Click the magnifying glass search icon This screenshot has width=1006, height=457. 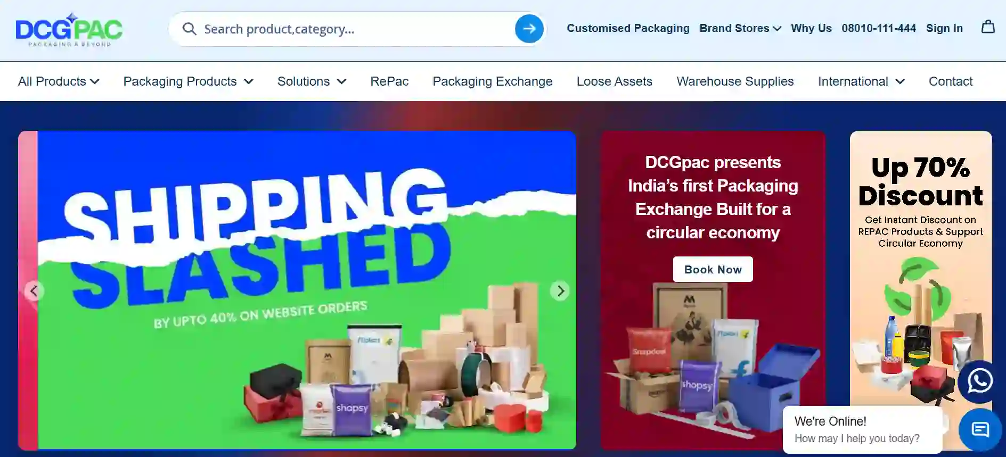pyautogui.click(x=189, y=29)
